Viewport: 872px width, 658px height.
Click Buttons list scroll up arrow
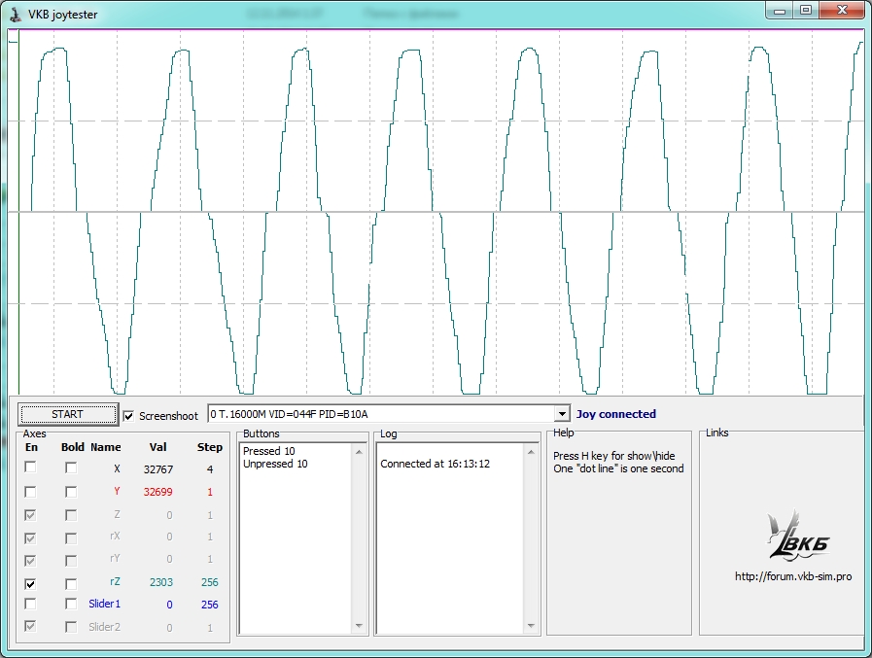pyautogui.click(x=359, y=451)
